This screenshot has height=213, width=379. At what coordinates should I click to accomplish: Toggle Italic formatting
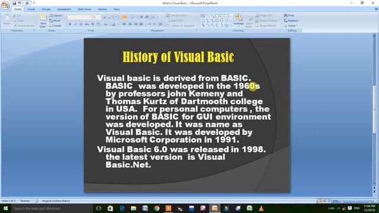[75, 24]
